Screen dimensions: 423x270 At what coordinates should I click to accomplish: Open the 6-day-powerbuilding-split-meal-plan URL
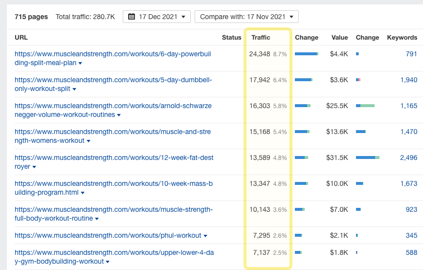[112, 54]
